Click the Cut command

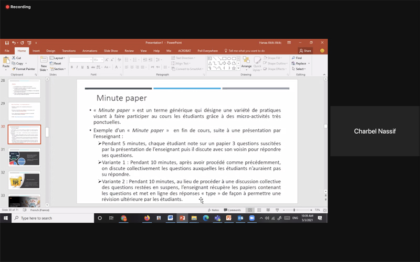coord(18,58)
